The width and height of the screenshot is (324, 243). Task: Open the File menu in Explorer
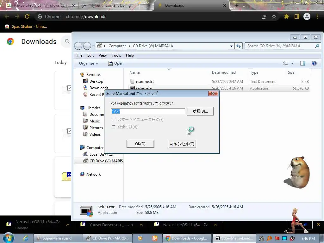[x=79, y=55]
